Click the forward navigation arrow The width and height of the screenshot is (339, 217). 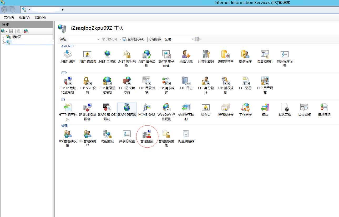click(x=12, y=10)
